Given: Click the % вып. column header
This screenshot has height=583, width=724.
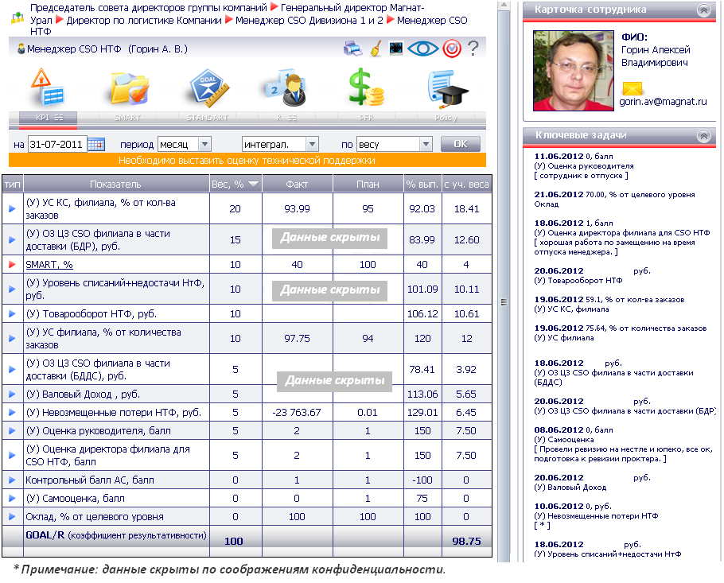Looking at the screenshot, I should coord(422,185).
